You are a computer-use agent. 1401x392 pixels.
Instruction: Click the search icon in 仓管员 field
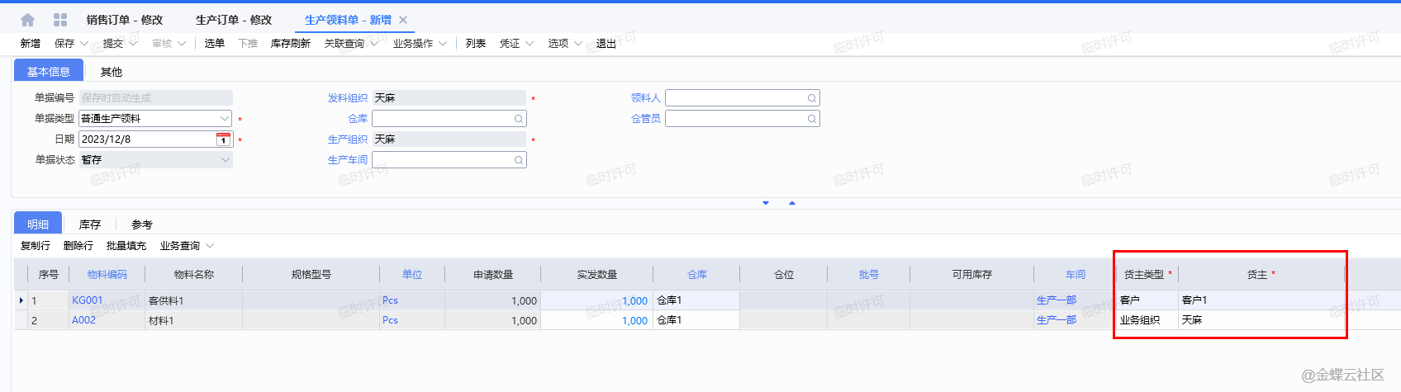pos(812,119)
